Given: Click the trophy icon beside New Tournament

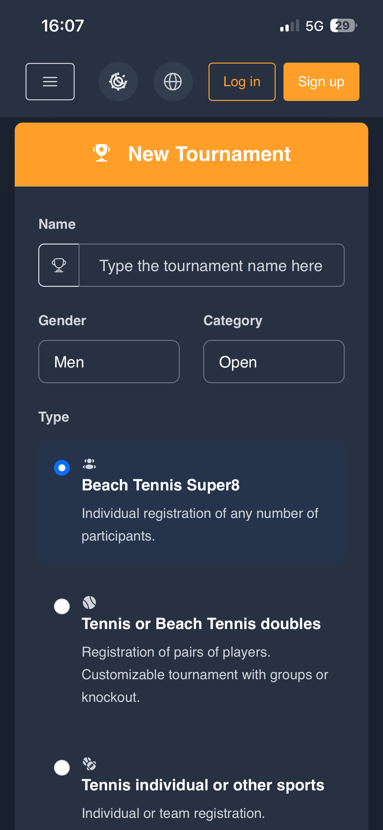Looking at the screenshot, I should (x=101, y=153).
